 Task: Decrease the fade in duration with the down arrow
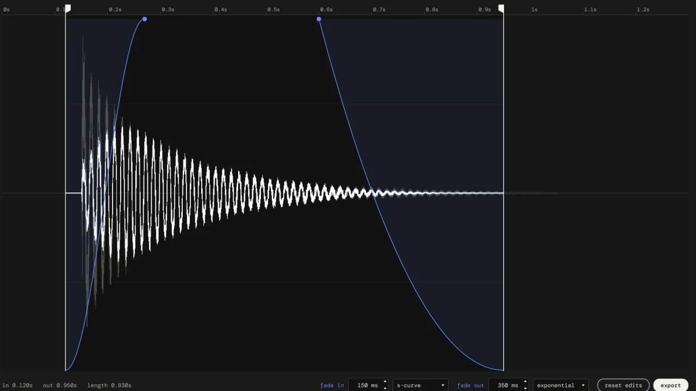click(x=385, y=388)
